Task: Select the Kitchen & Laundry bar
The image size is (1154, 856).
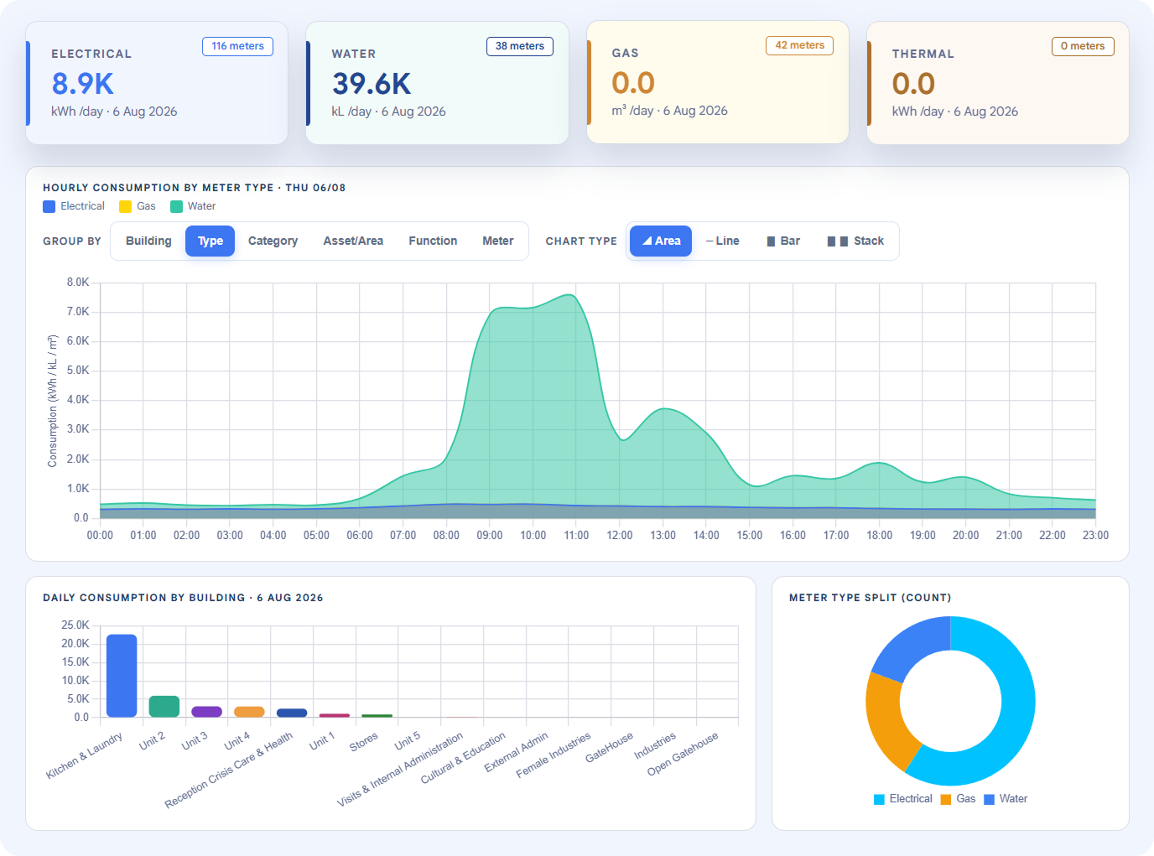Action: pyautogui.click(x=122, y=676)
